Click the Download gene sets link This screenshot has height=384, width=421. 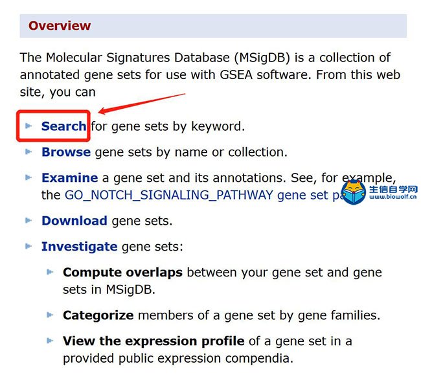74,221
